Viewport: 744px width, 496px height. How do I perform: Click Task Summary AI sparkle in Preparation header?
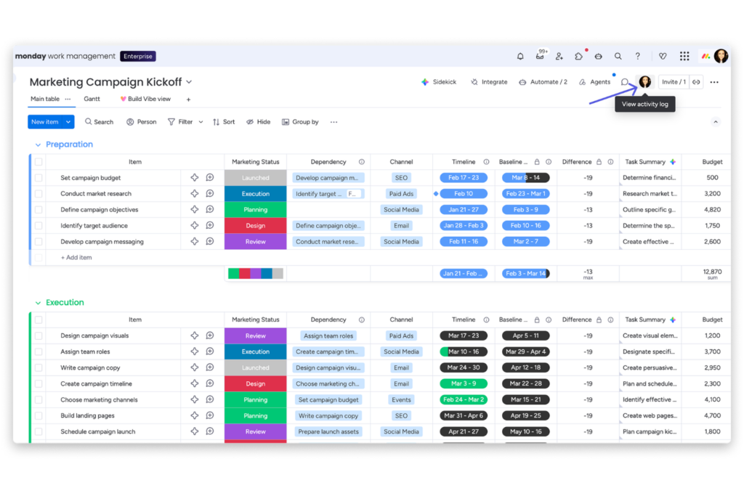(673, 162)
